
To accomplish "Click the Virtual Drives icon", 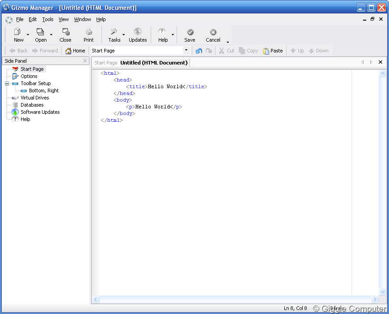I will pyautogui.click(x=15, y=98).
